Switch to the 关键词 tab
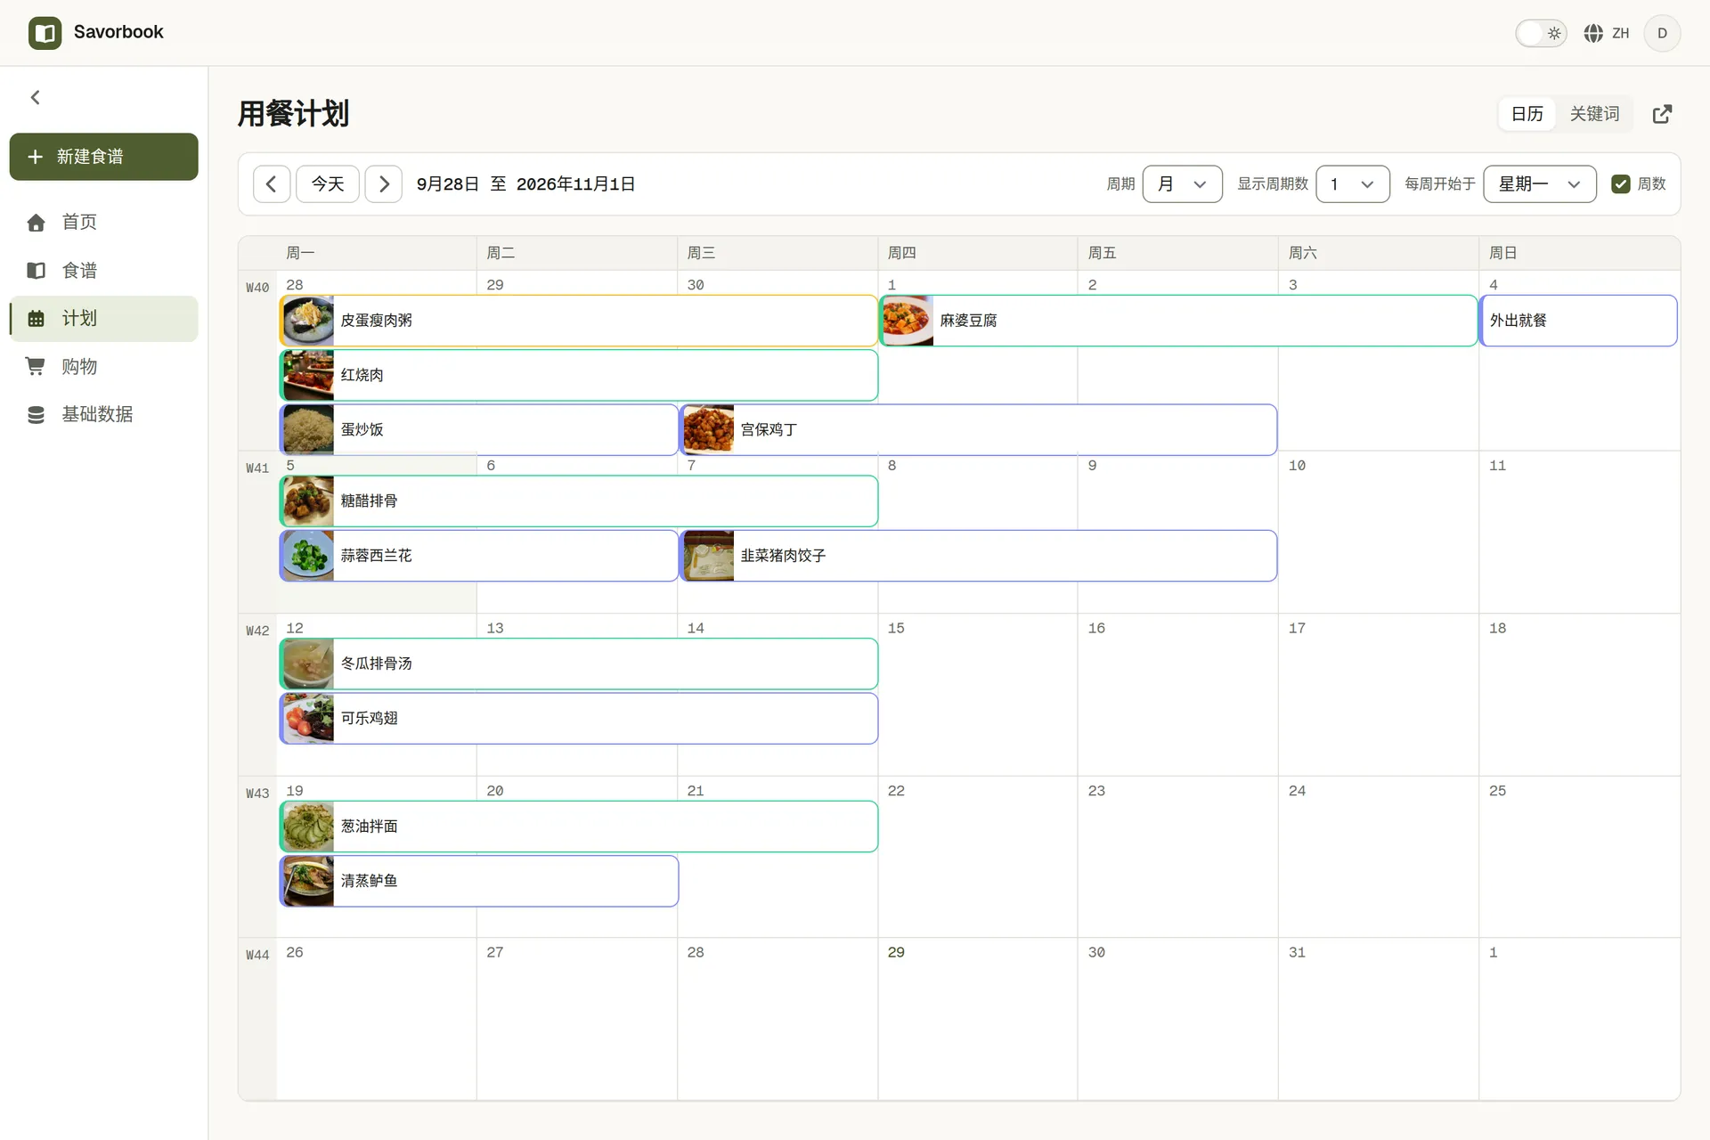The width and height of the screenshot is (1710, 1140). pos(1594,114)
